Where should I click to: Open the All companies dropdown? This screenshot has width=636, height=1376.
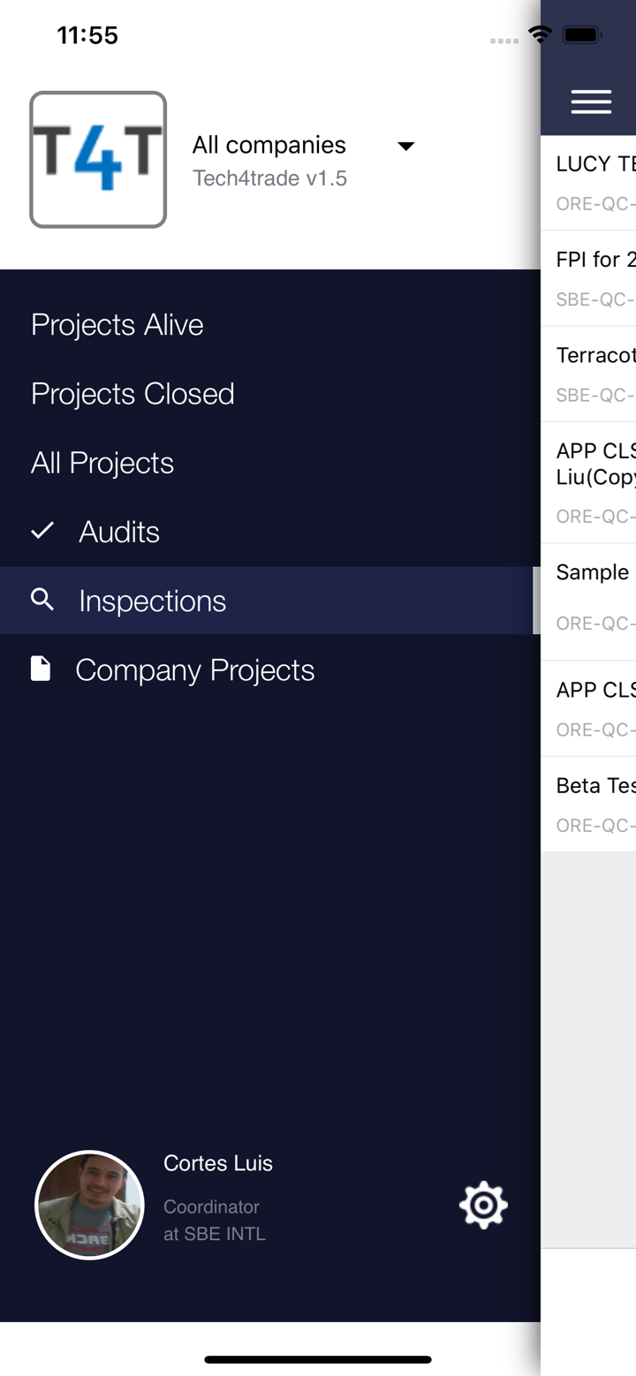click(405, 146)
